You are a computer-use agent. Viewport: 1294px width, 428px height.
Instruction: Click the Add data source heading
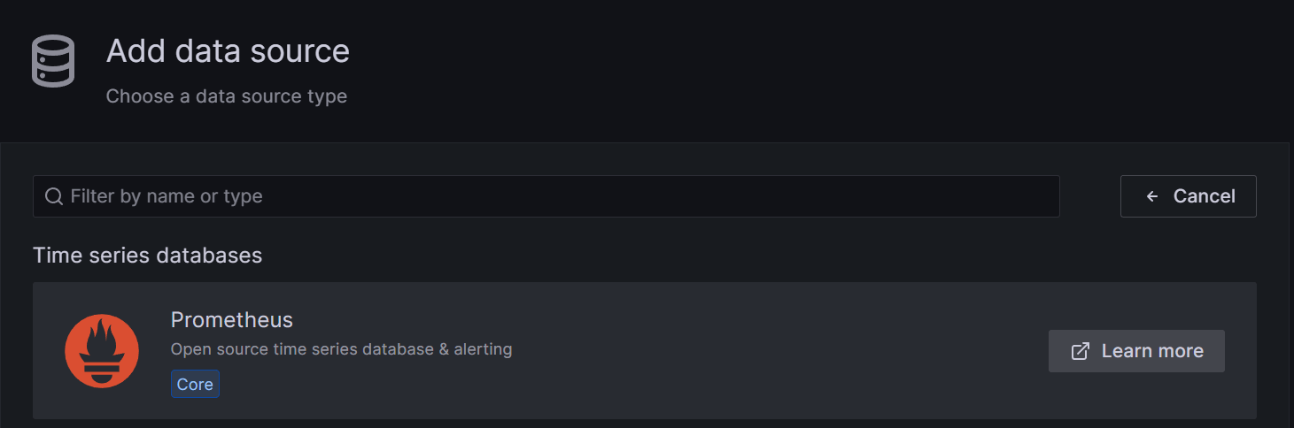pos(228,51)
